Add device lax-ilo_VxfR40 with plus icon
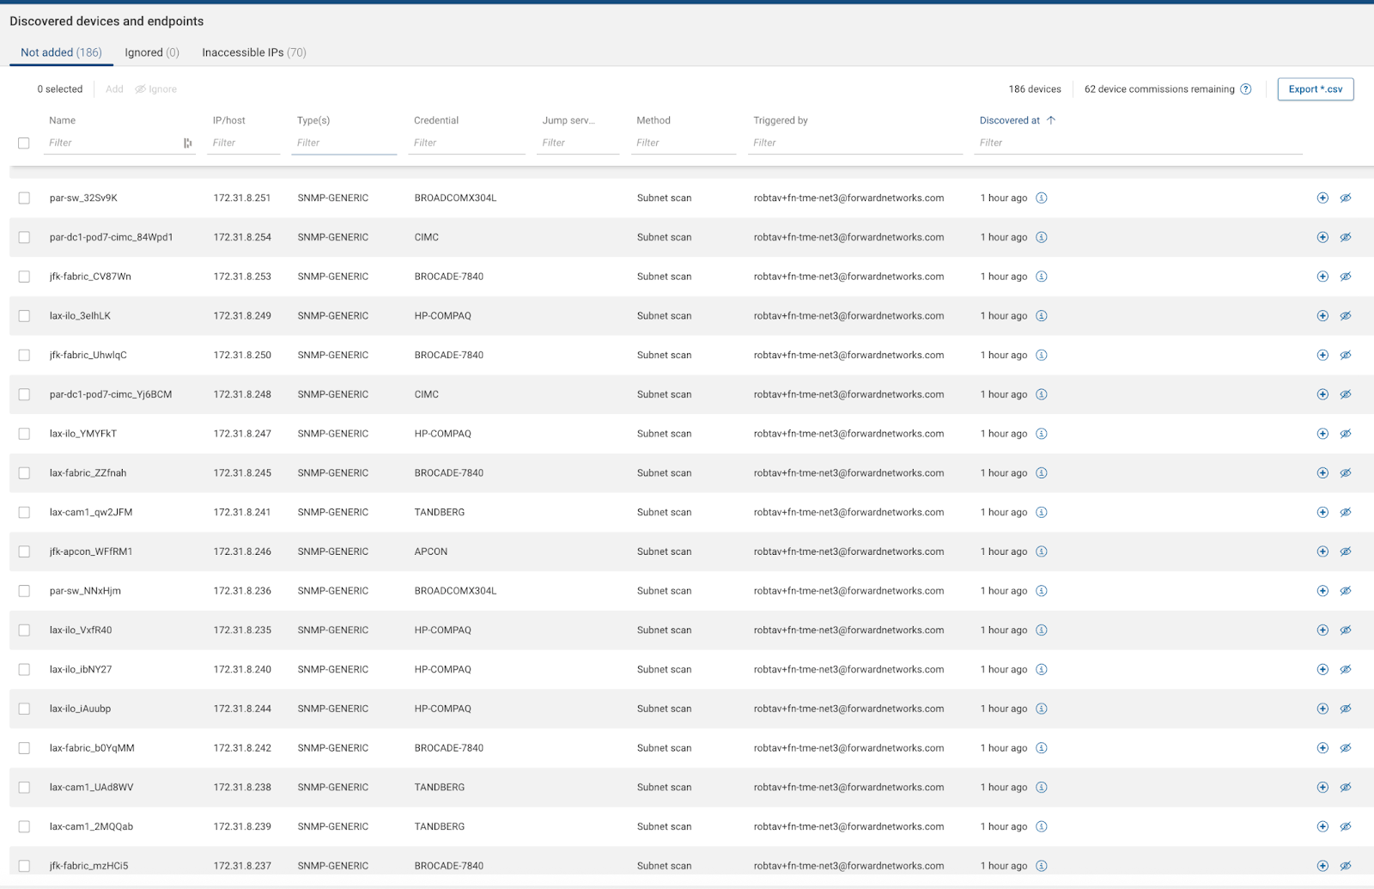Image resolution: width=1374 pixels, height=889 pixels. click(x=1322, y=630)
